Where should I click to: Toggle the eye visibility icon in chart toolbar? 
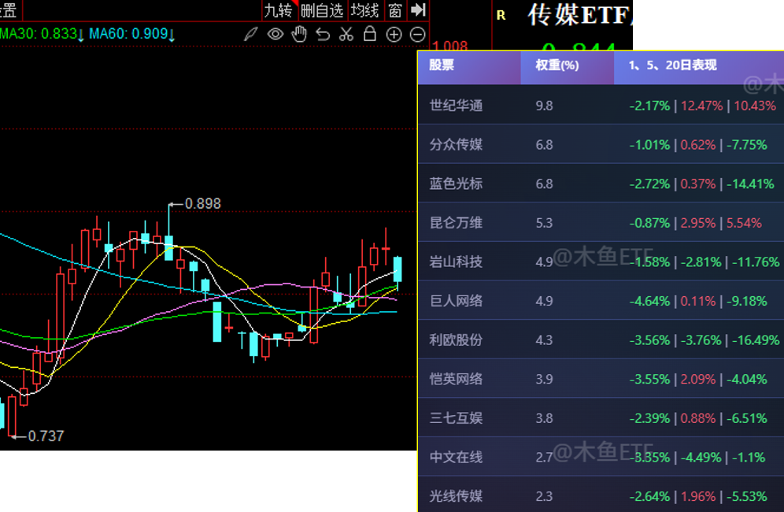click(275, 35)
